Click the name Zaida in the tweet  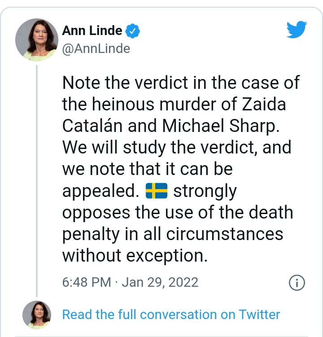pos(264,105)
